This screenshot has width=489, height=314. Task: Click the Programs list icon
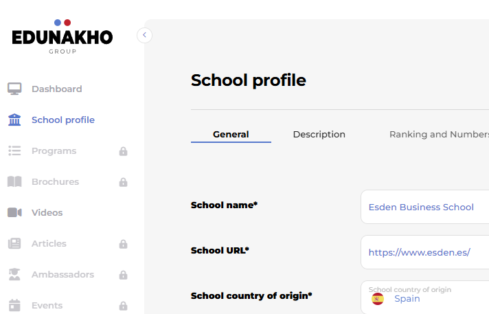point(14,151)
